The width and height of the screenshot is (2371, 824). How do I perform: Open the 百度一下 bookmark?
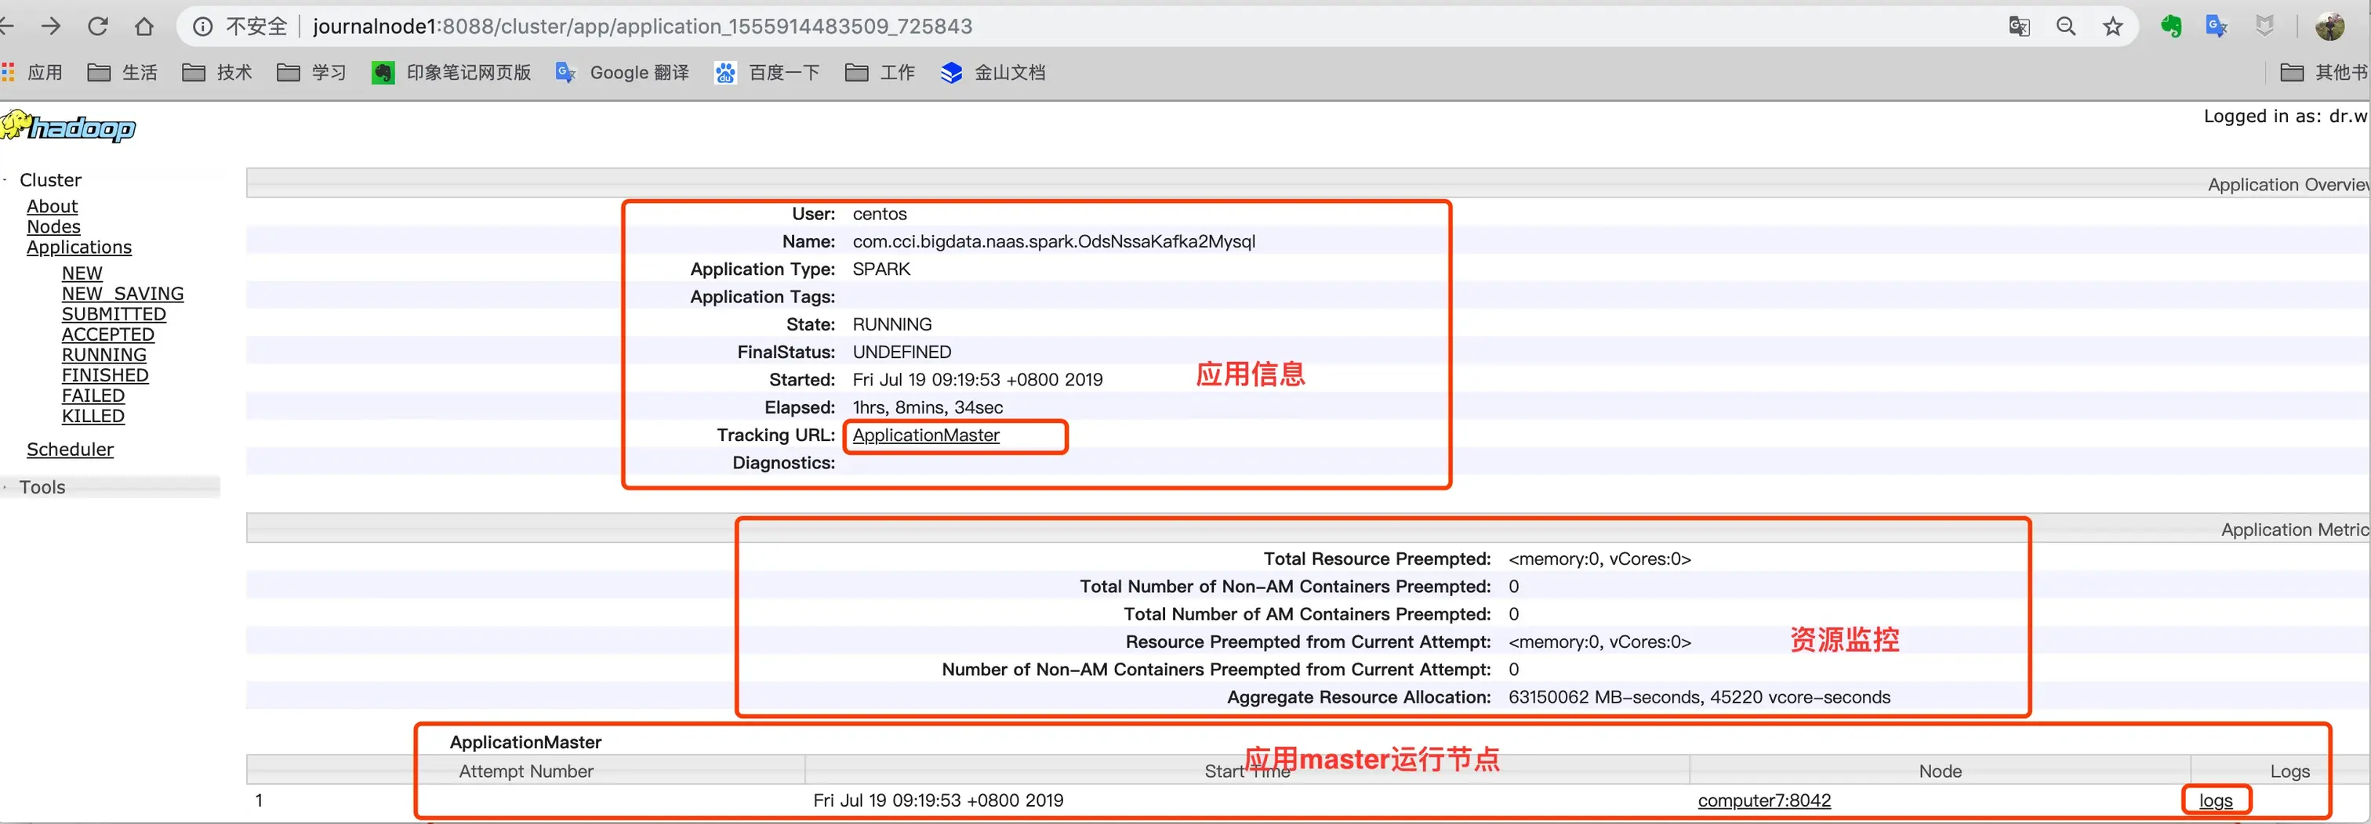click(x=767, y=73)
